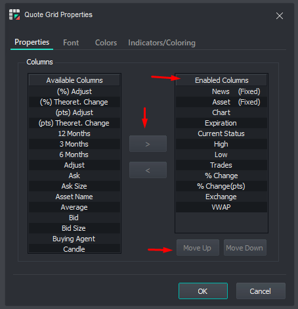Choose Candle from Available Columns list

[74, 249]
